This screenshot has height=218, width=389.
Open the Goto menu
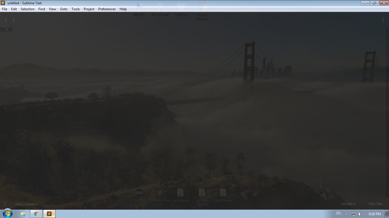[x=64, y=9]
